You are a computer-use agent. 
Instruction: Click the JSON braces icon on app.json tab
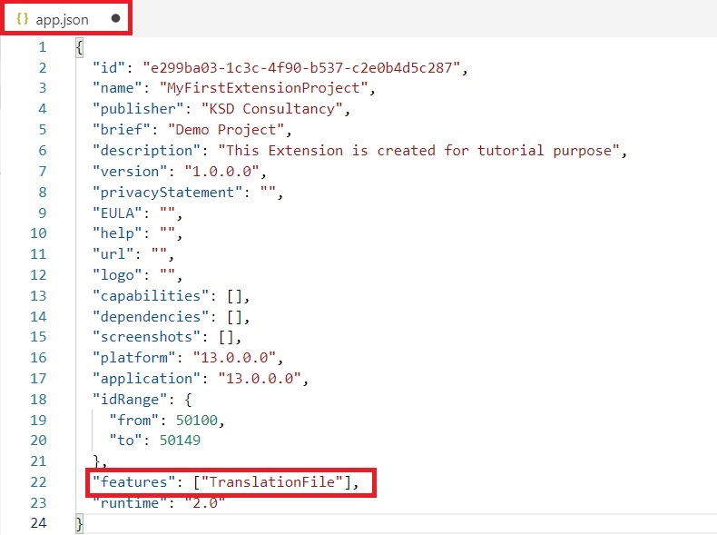click(x=23, y=18)
